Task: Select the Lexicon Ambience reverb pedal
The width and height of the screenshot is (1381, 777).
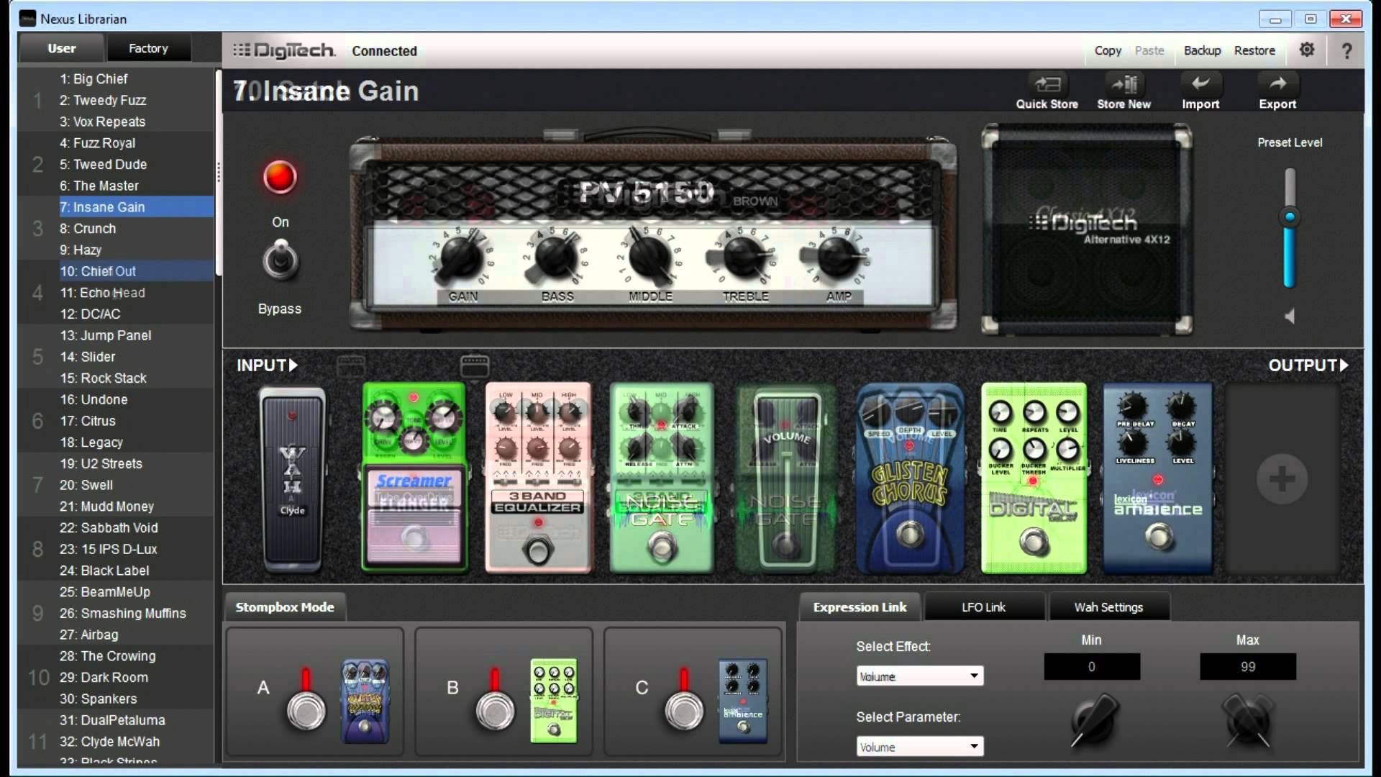Action: pos(1157,478)
